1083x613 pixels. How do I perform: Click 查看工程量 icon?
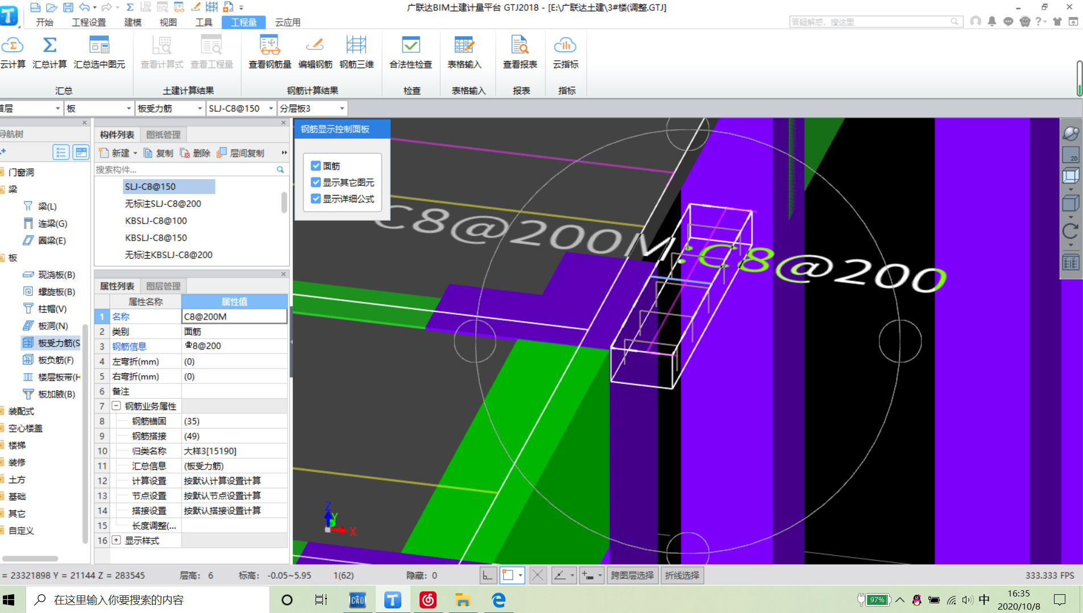pos(211,45)
